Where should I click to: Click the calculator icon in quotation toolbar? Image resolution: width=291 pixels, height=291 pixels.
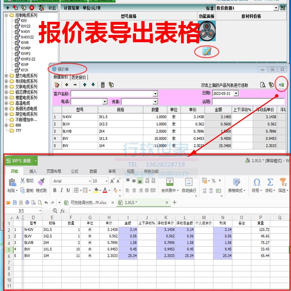103,85
